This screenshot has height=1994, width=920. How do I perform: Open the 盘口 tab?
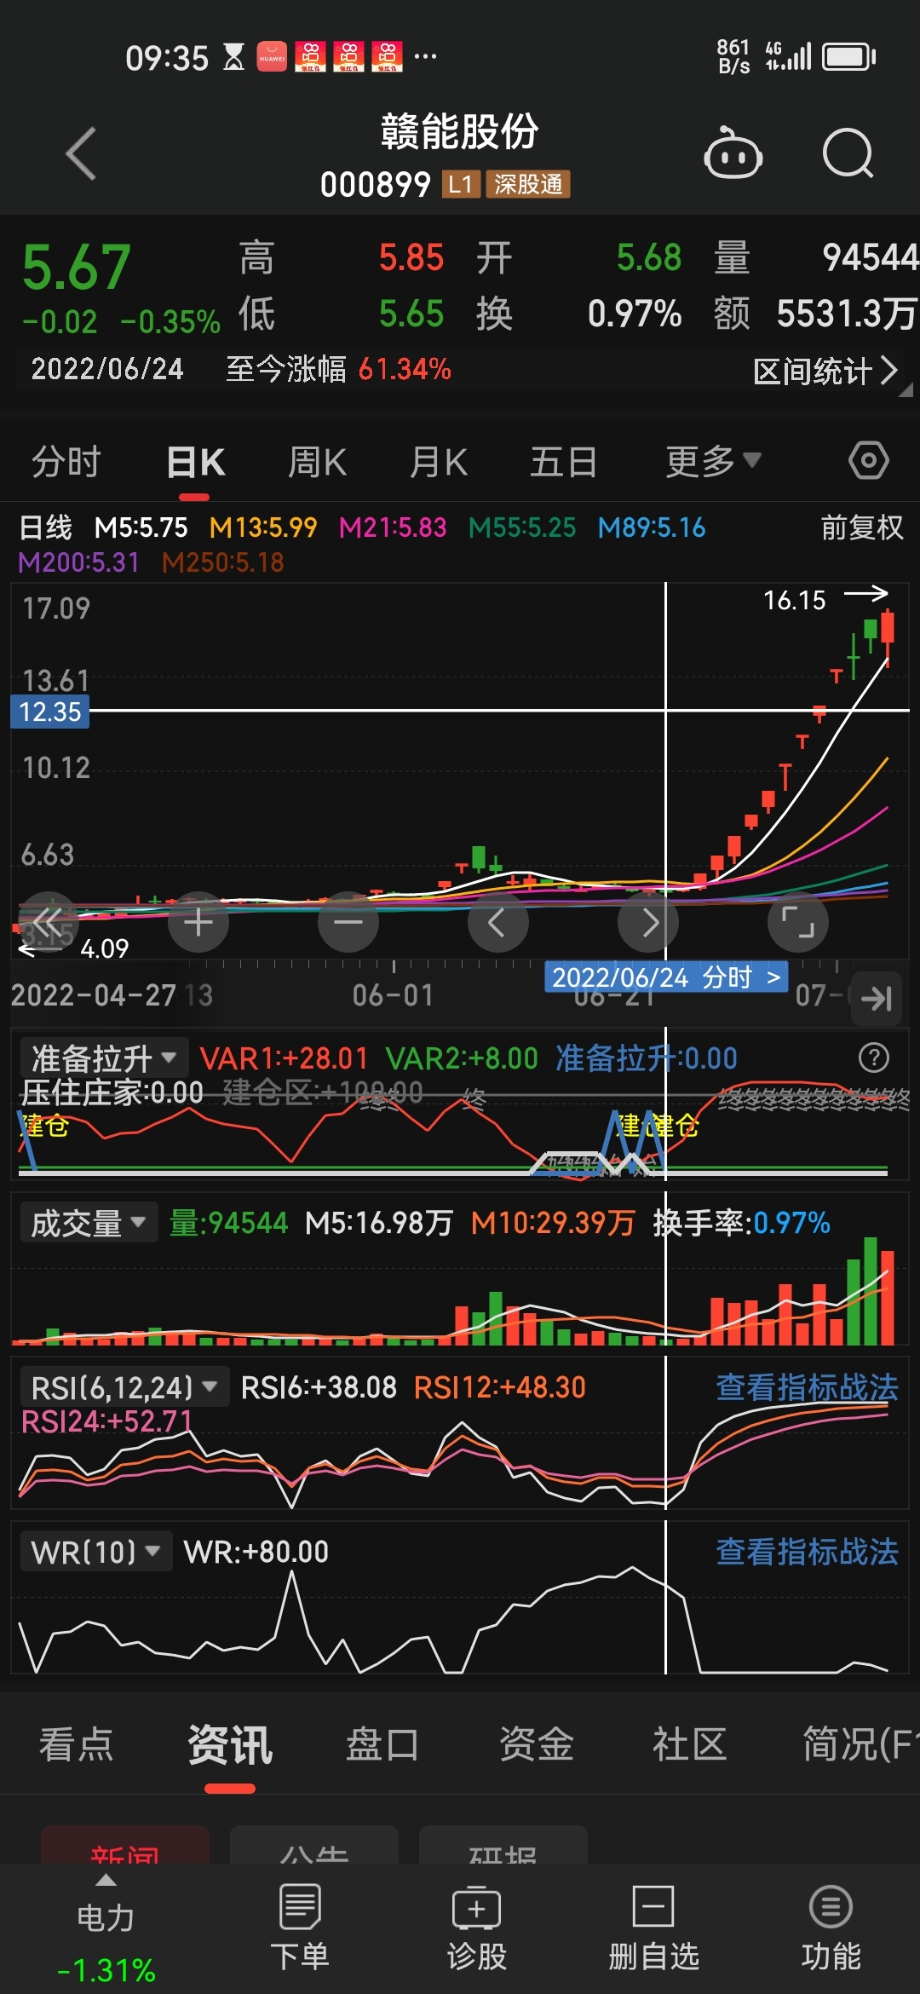382,1743
